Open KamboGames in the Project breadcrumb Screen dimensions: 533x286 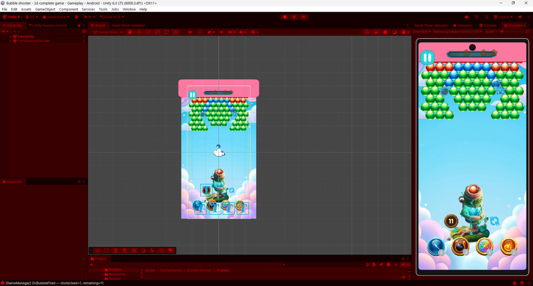coord(171,270)
